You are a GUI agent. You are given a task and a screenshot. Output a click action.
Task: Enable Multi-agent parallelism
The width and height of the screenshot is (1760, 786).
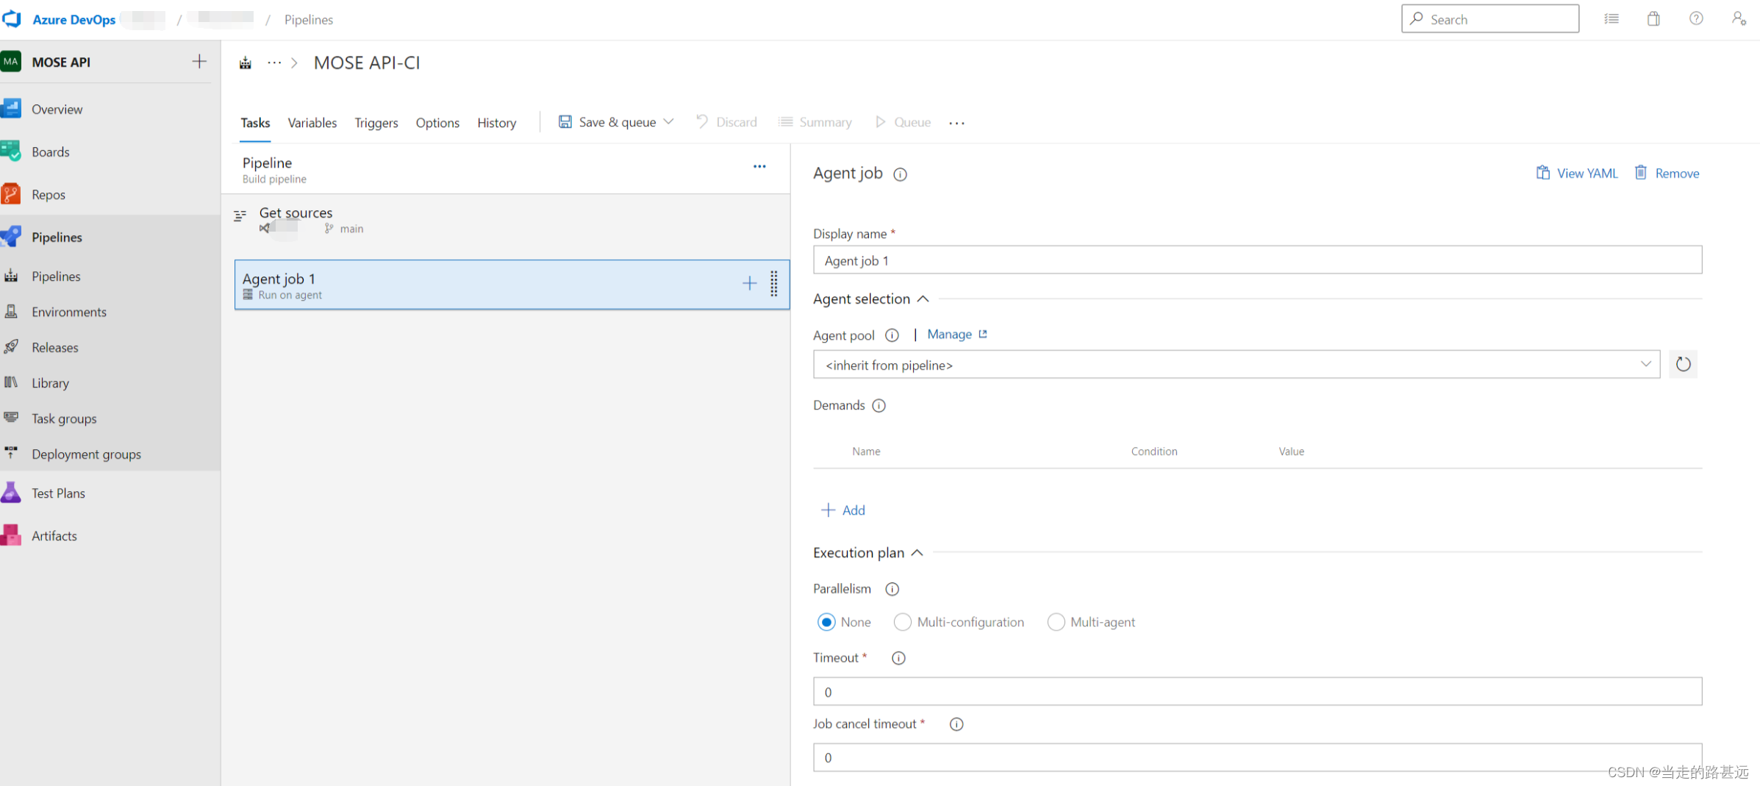[x=1056, y=622]
